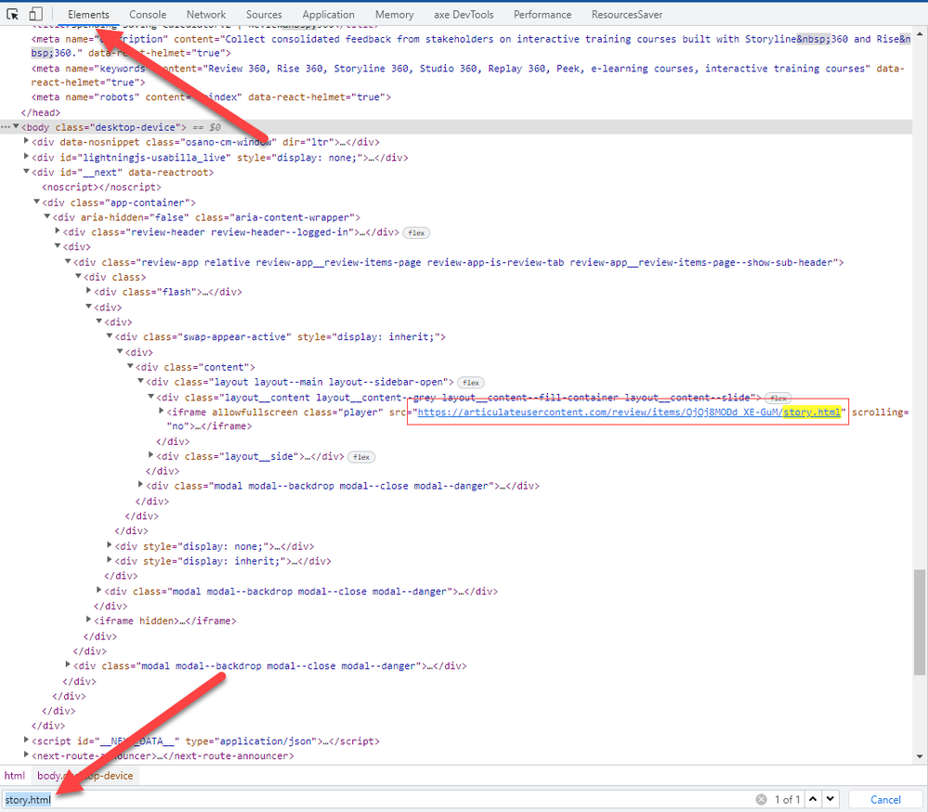Click the DOM tree vertical scrollbar thumb

(x=919, y=622)
